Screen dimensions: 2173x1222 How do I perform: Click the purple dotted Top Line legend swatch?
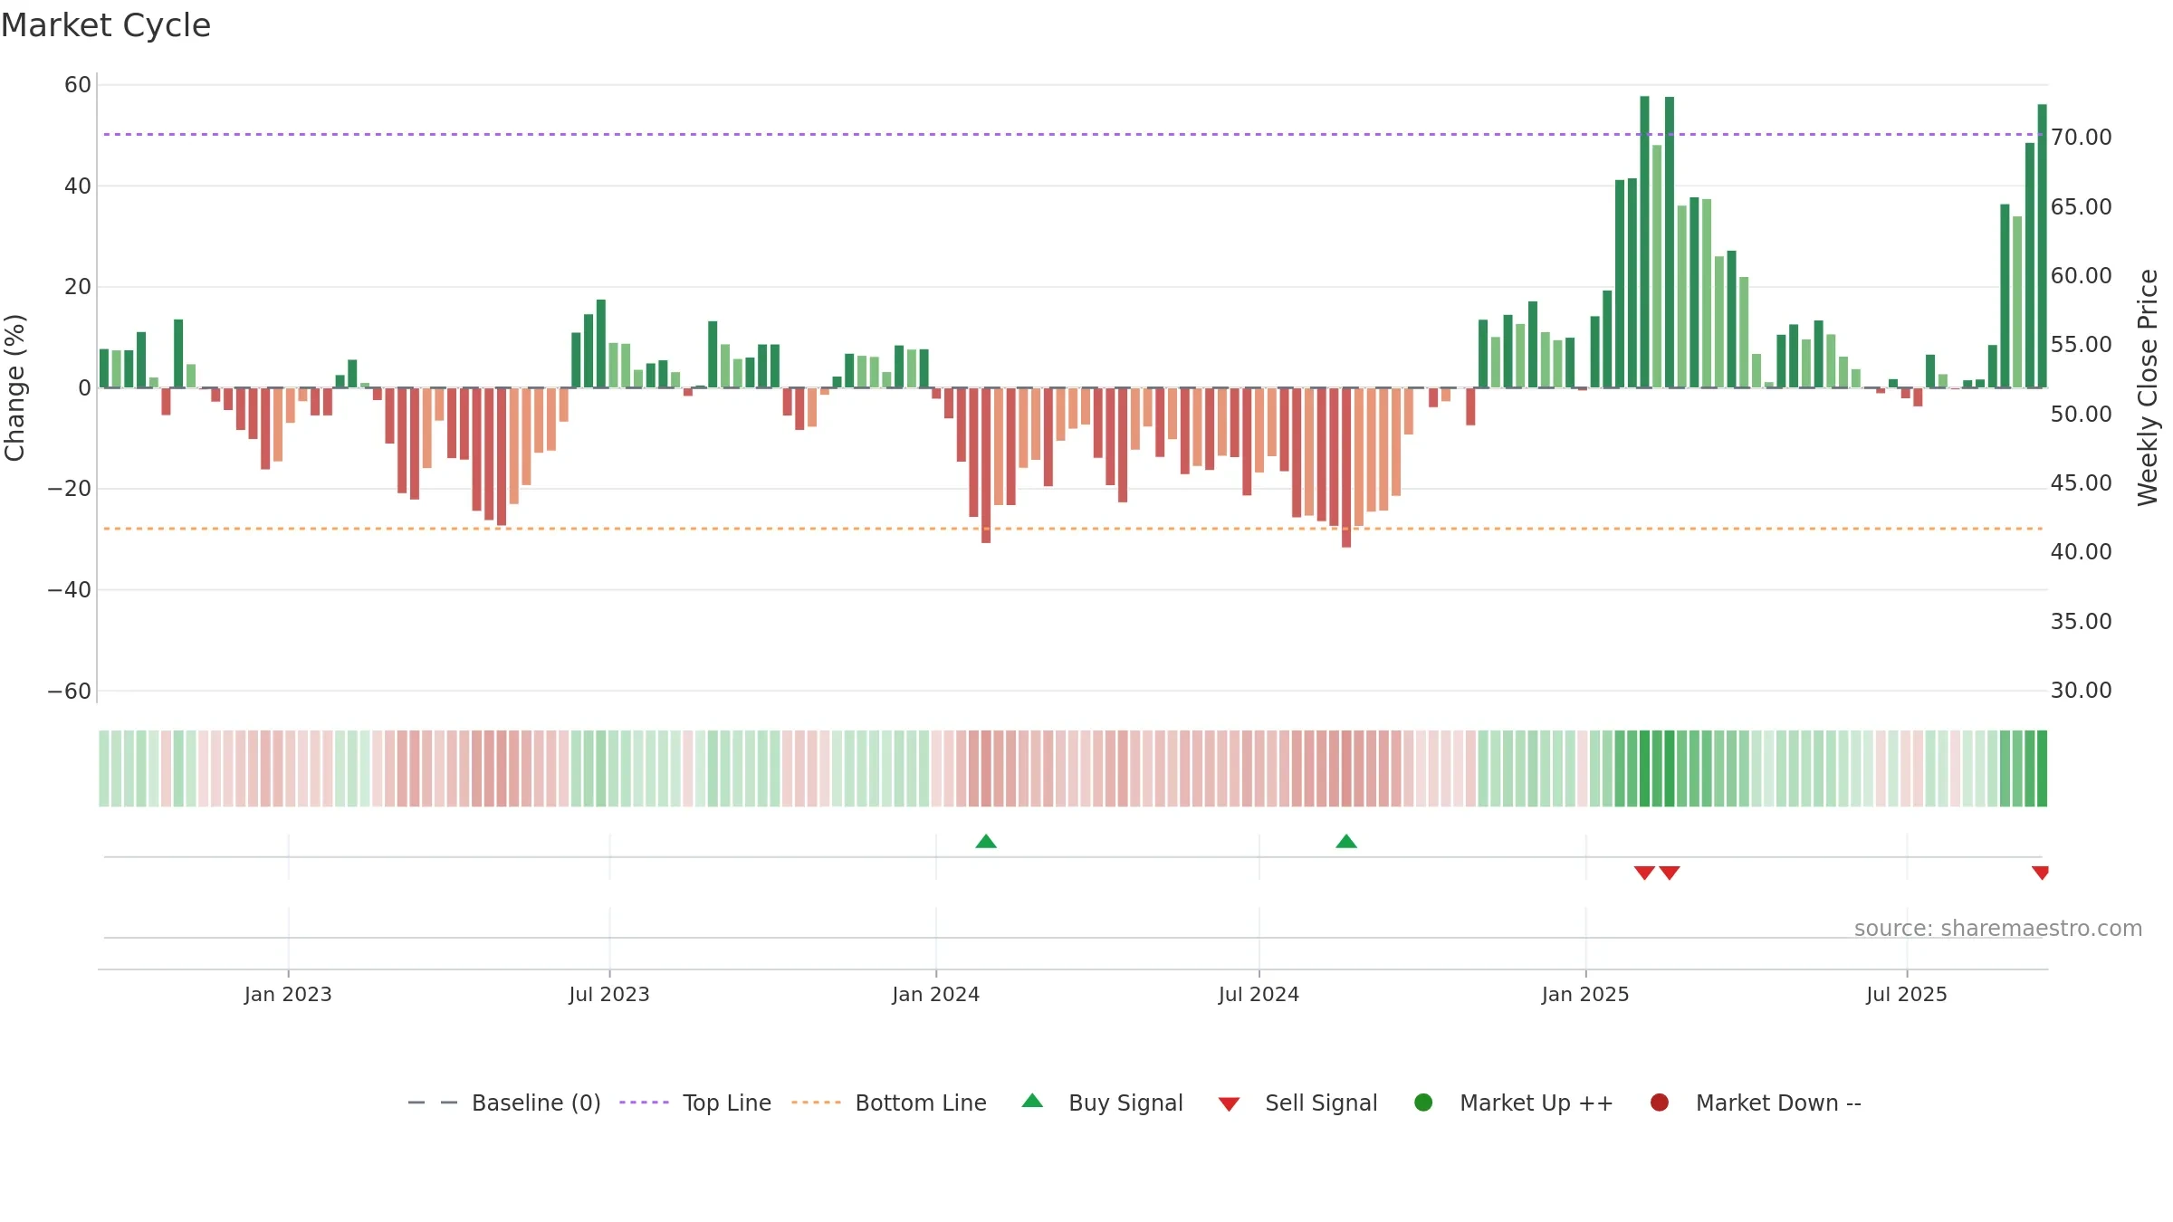coord(644,1103)
